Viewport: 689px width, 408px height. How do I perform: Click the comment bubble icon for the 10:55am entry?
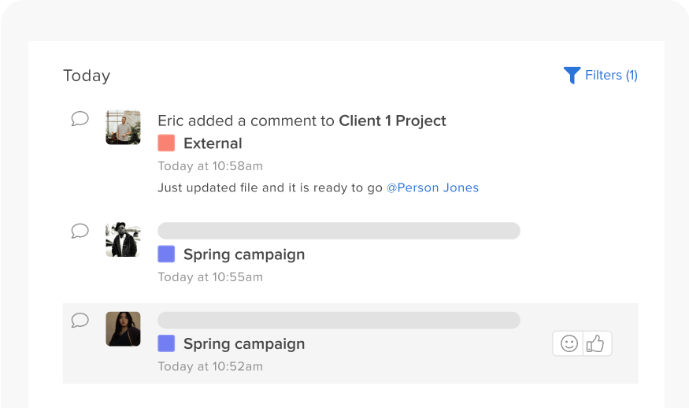[80, 231]
